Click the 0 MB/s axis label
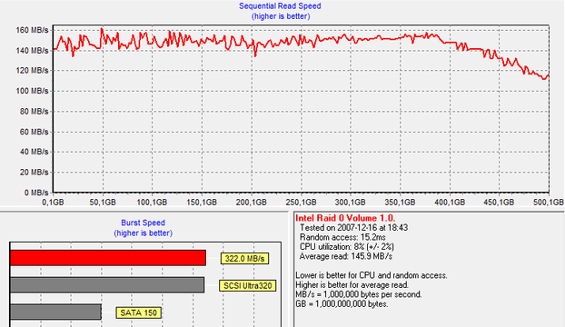Viewport: 565px width, 327px height. tap(36, 193)
